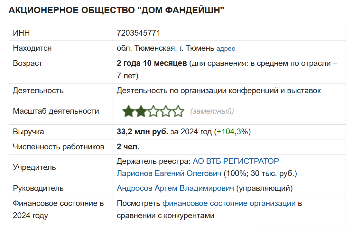This screenshot has width=353, height=230.
Task: Click the fourth (empty) star
Action: (165, 111)
